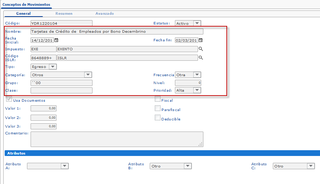Switch to the General tab
This screenshot has width=320, height=184.
click(23, 13)
